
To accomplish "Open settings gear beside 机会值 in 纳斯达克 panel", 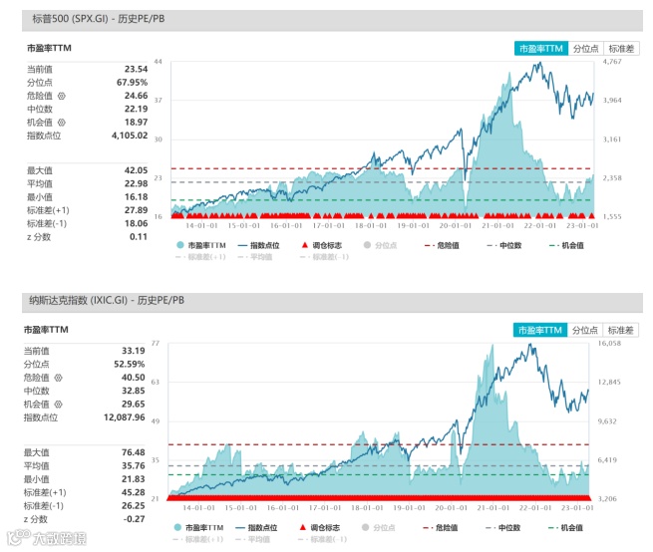I will [58, 405].
